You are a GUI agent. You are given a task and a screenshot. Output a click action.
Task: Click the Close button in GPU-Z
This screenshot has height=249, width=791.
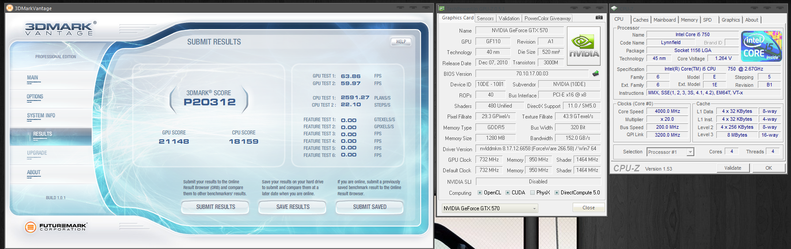[x=588, y=208]
